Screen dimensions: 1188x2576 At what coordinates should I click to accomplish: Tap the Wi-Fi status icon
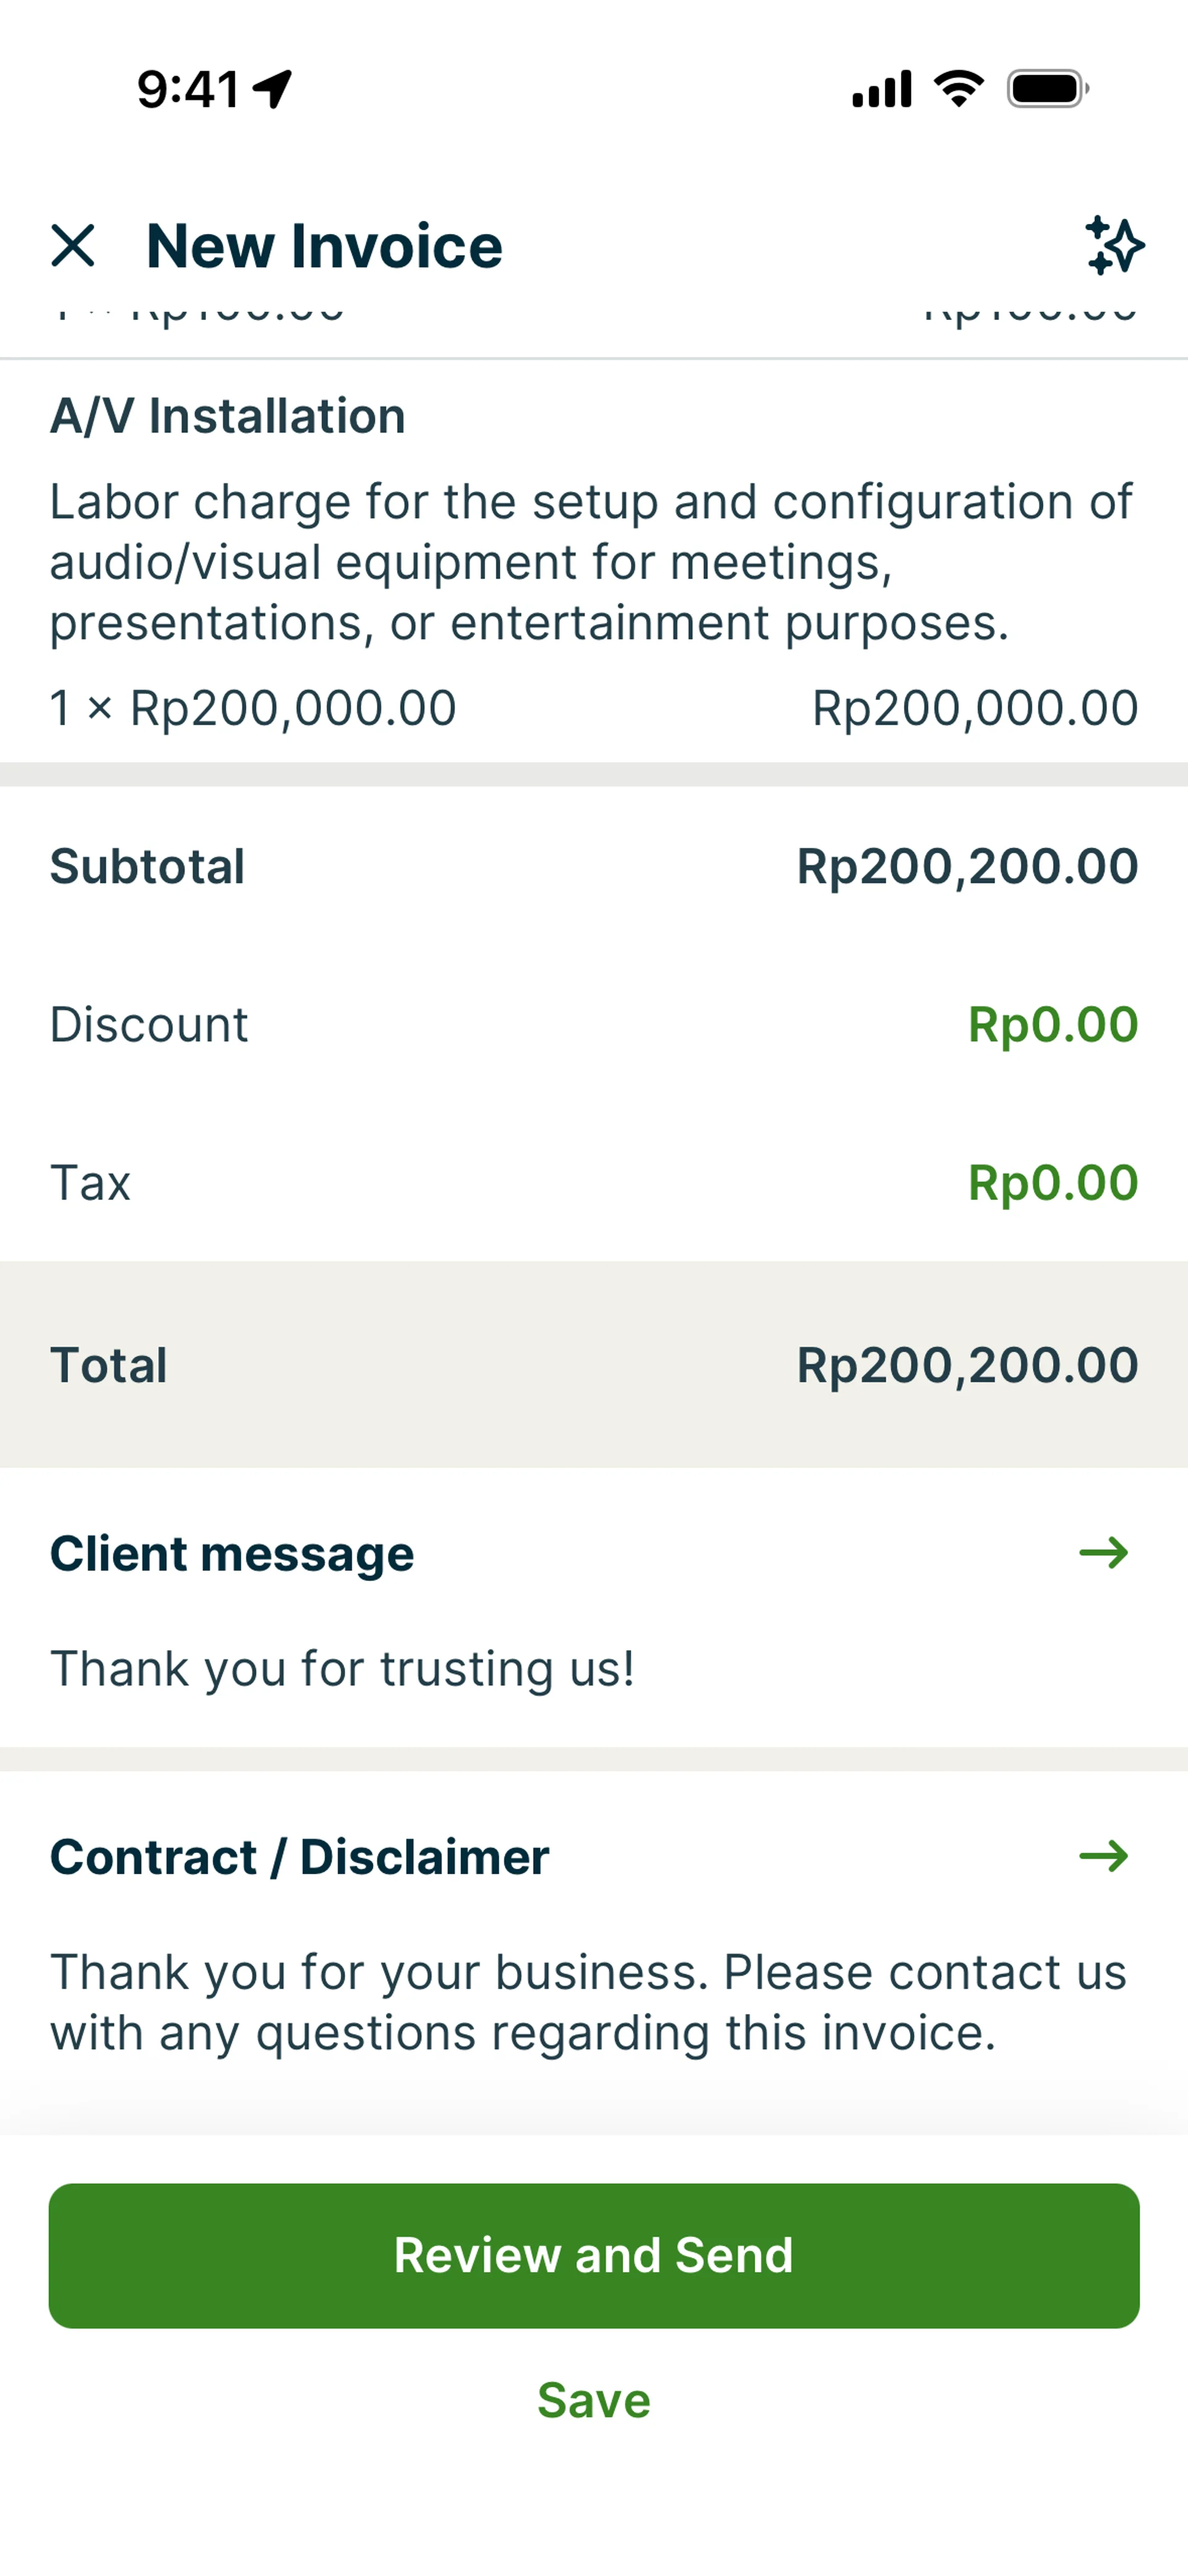coord(958,89)
